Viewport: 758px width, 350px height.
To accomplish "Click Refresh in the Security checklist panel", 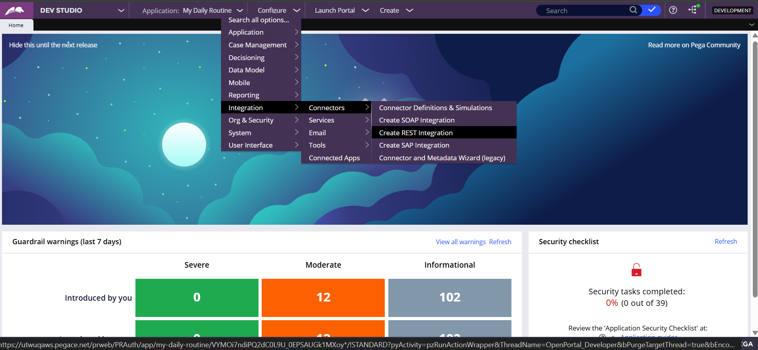I will click(725, 241).
